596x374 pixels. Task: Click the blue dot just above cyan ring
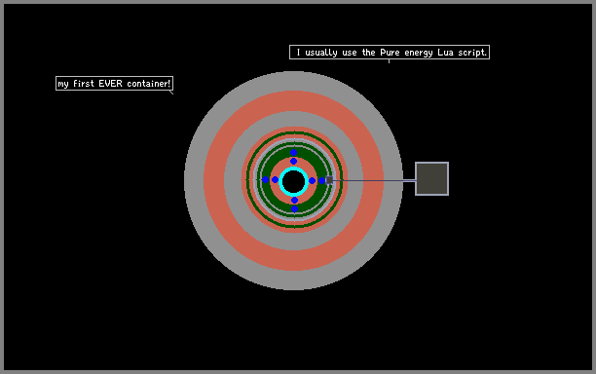coord(293,161)
